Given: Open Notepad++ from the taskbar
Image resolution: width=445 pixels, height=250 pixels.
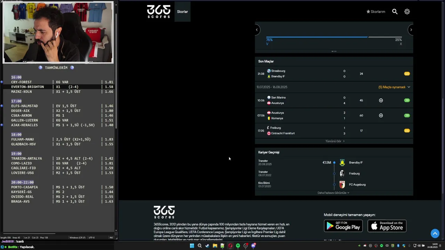Looking at the screenshot, I should tap(222, 245).
